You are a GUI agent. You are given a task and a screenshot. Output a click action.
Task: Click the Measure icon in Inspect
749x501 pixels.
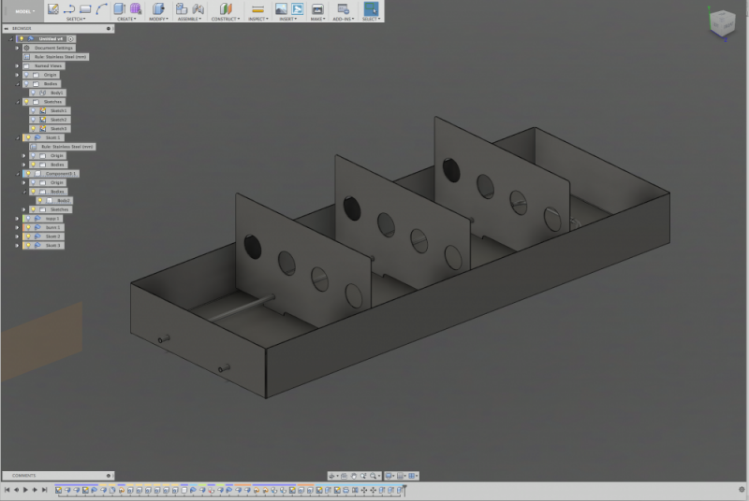pyautogui.click(x=257, y=8)
